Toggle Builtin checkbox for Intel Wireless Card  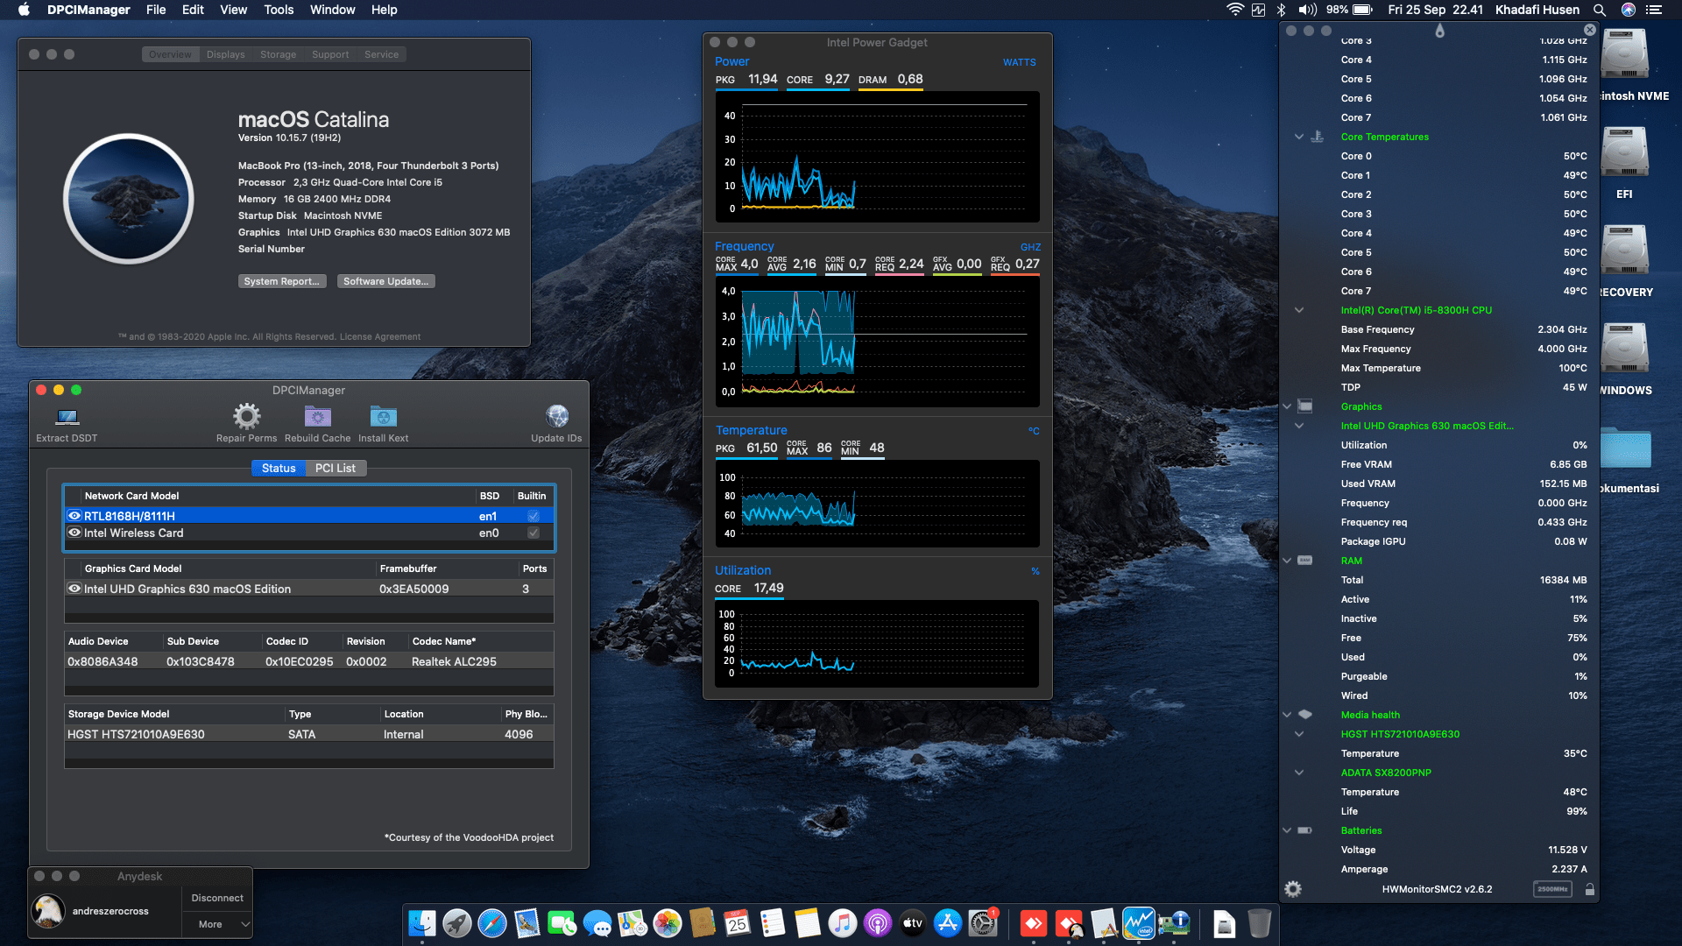[x=532, y=533]
